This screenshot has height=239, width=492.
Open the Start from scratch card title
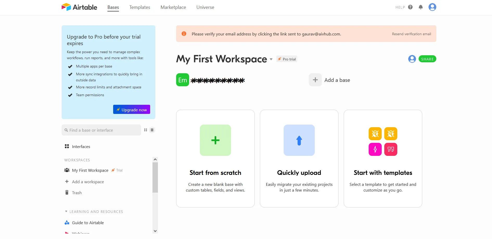(x=215, y=173)
